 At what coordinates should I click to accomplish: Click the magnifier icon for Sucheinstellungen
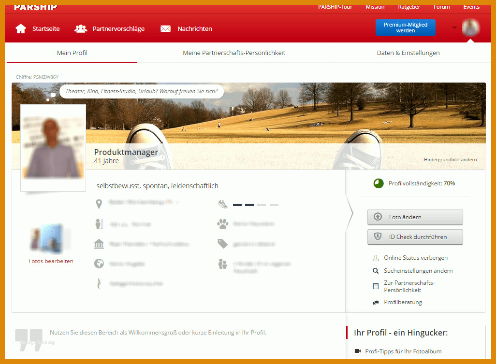coord(376,271)
